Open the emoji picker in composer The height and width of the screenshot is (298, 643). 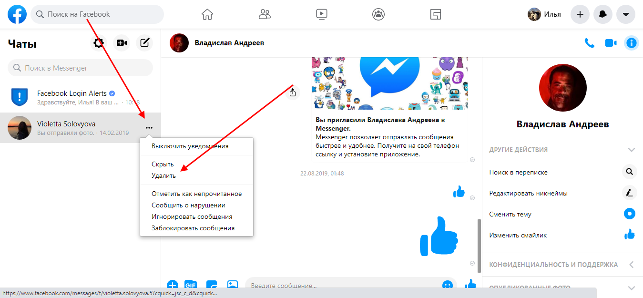(447, 285)
